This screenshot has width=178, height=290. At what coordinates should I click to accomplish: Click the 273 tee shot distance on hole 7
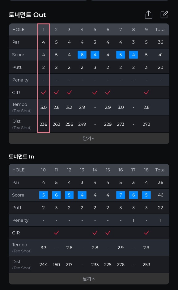(x=121, y=124)
